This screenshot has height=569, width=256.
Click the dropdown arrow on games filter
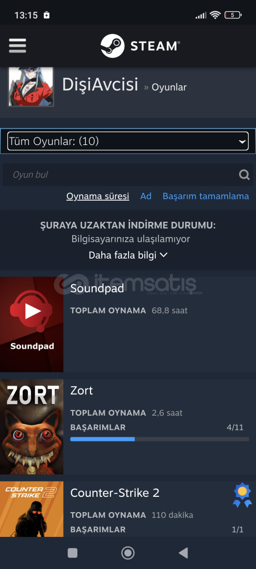pyautogui.click(x=242, y=142)
